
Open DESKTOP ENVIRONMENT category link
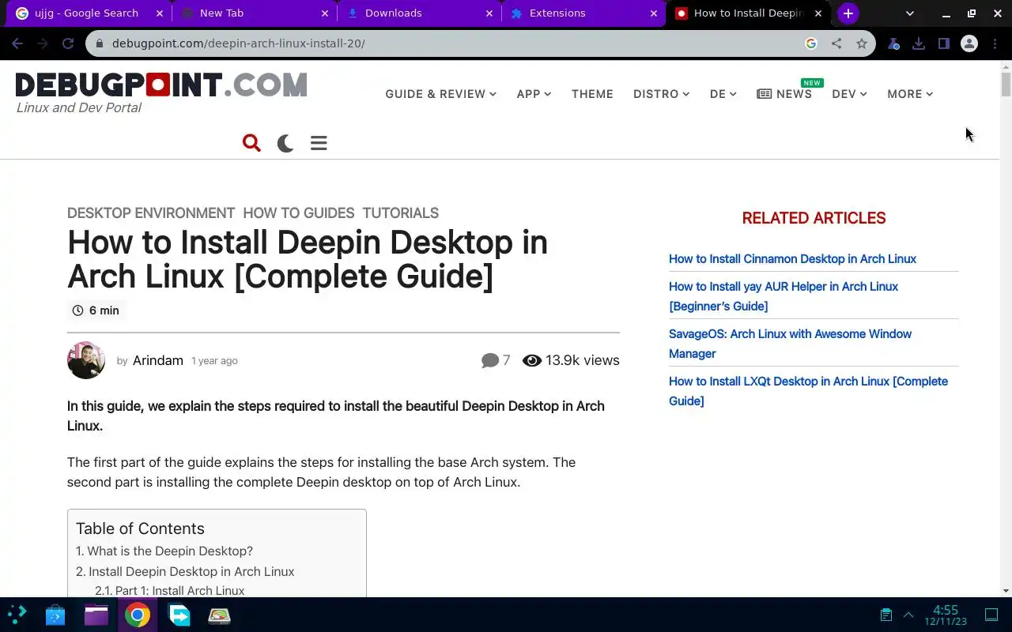tap(151, 213)
